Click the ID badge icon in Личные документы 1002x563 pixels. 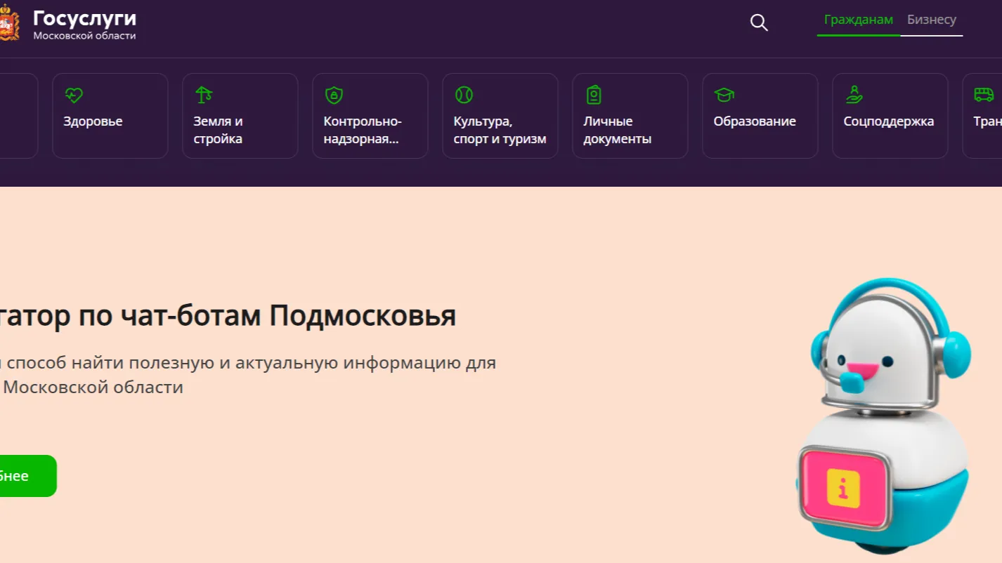pos(594,95)
